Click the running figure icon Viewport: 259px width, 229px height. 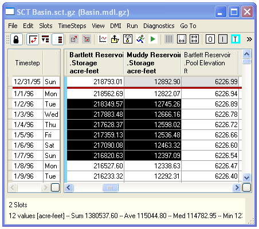pyautogui.click(x=140, y=39)
